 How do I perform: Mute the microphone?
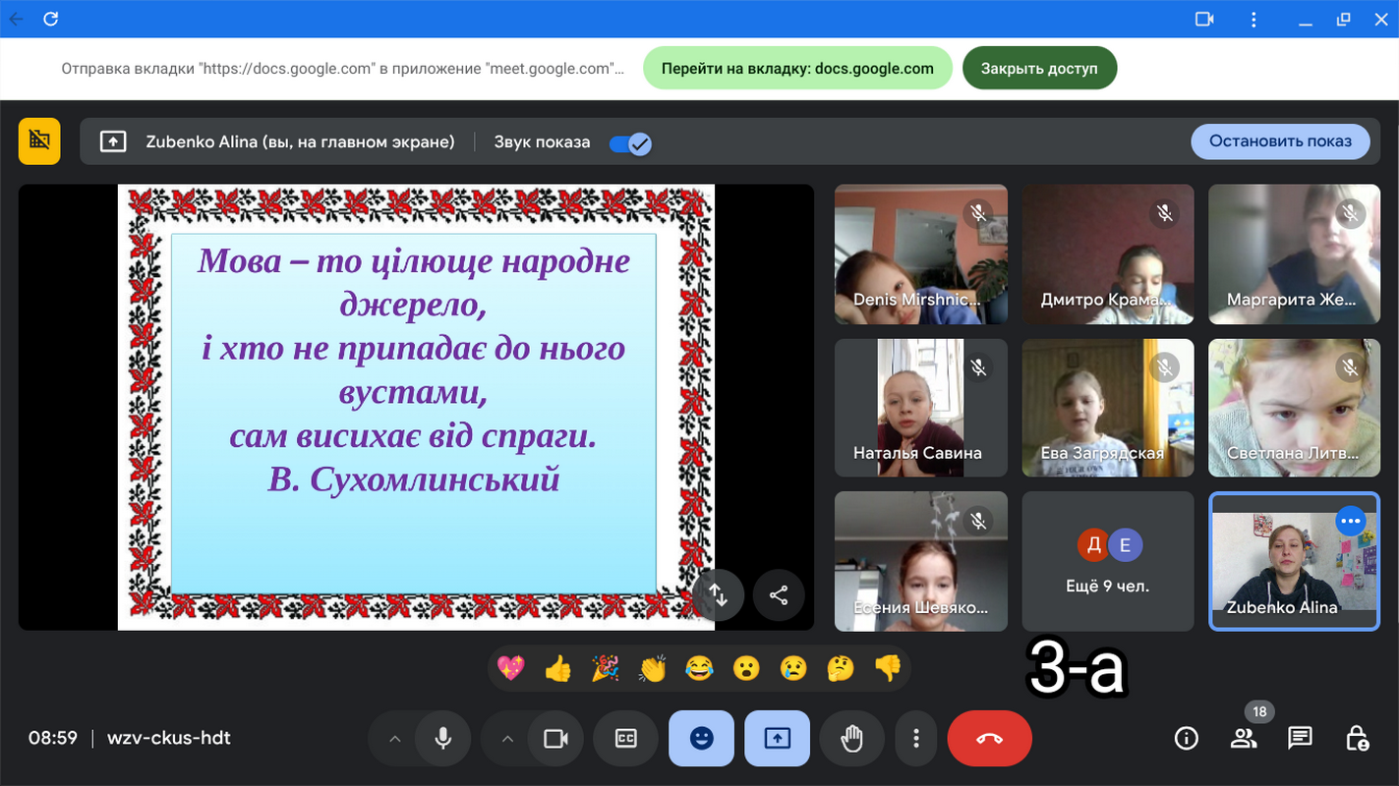point(443,738)
